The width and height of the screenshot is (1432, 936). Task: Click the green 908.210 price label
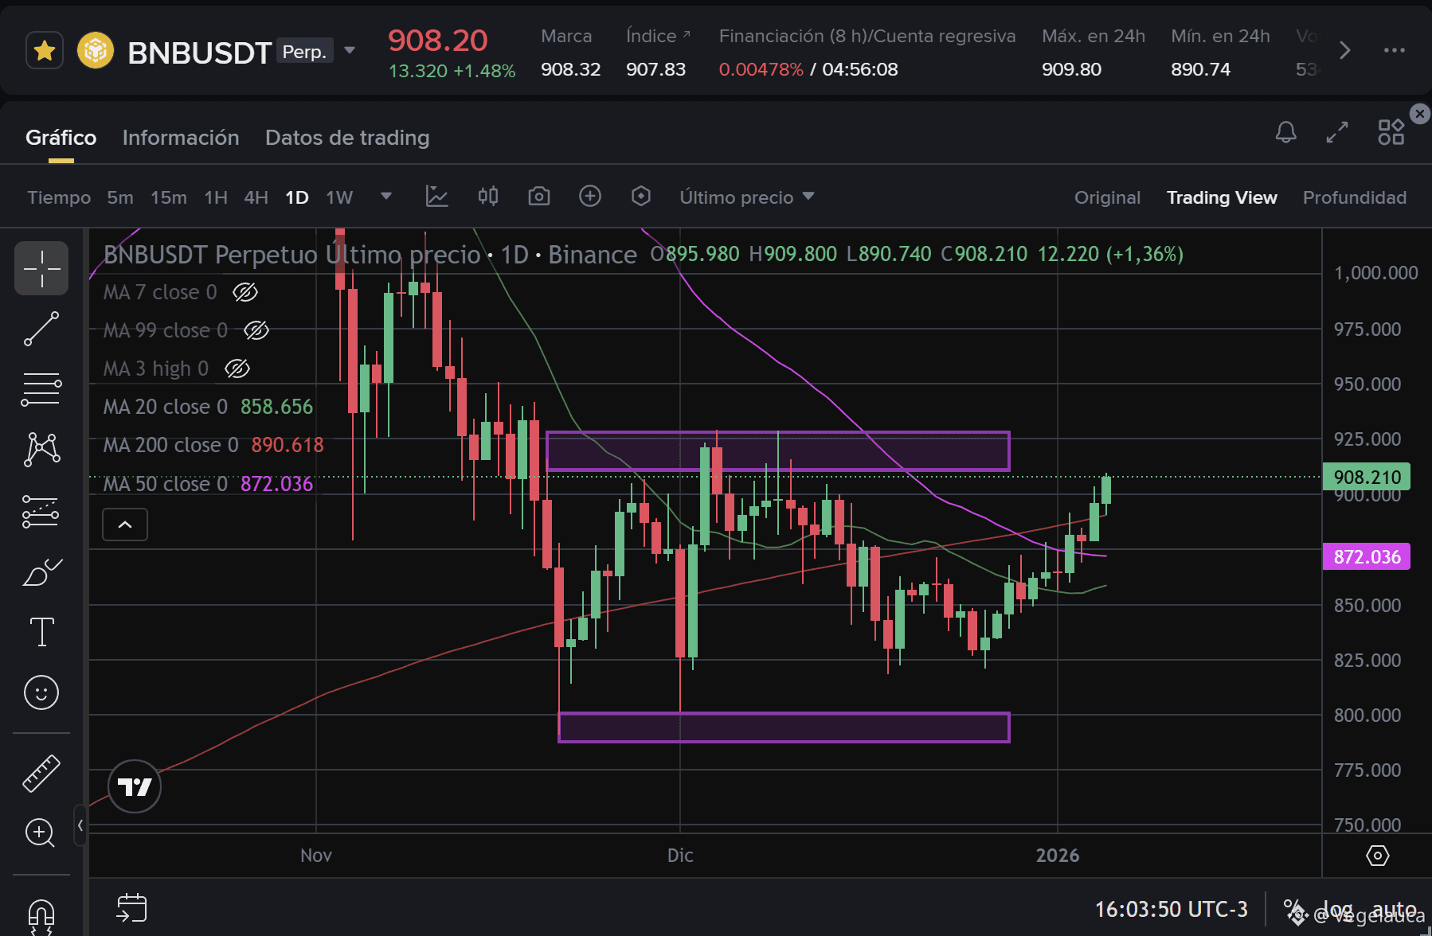(x=1367, y=477)
